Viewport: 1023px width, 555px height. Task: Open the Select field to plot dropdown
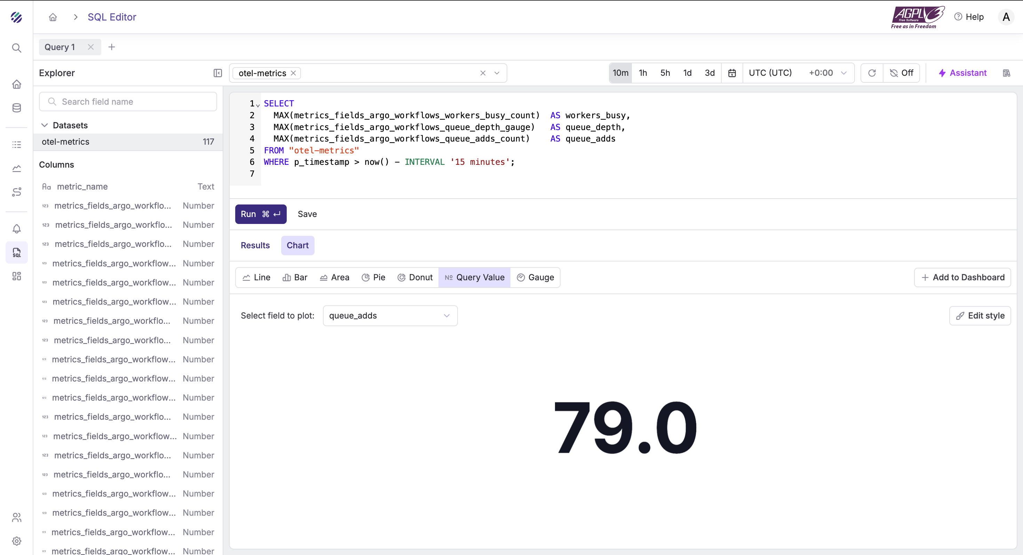pyautogui.click(x=390, y=316)
